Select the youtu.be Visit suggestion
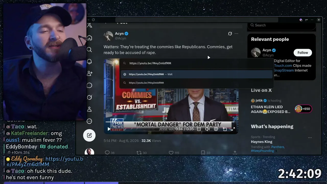This screenshot has width=327, height=184. (197, 74)
